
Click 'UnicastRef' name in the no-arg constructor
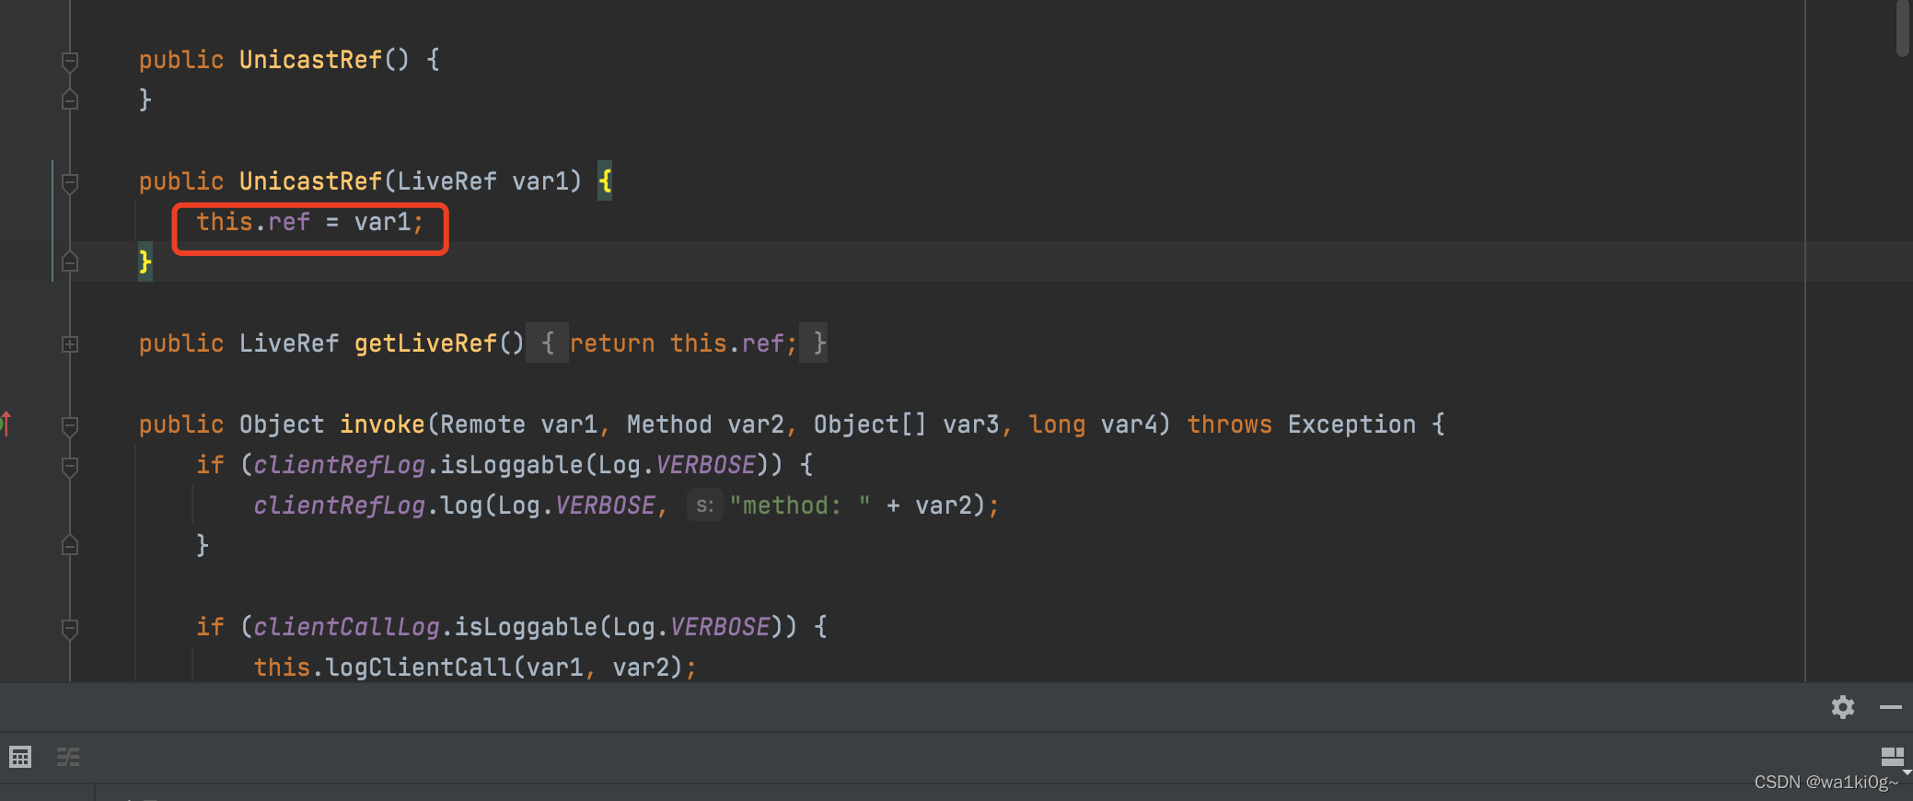310,60
